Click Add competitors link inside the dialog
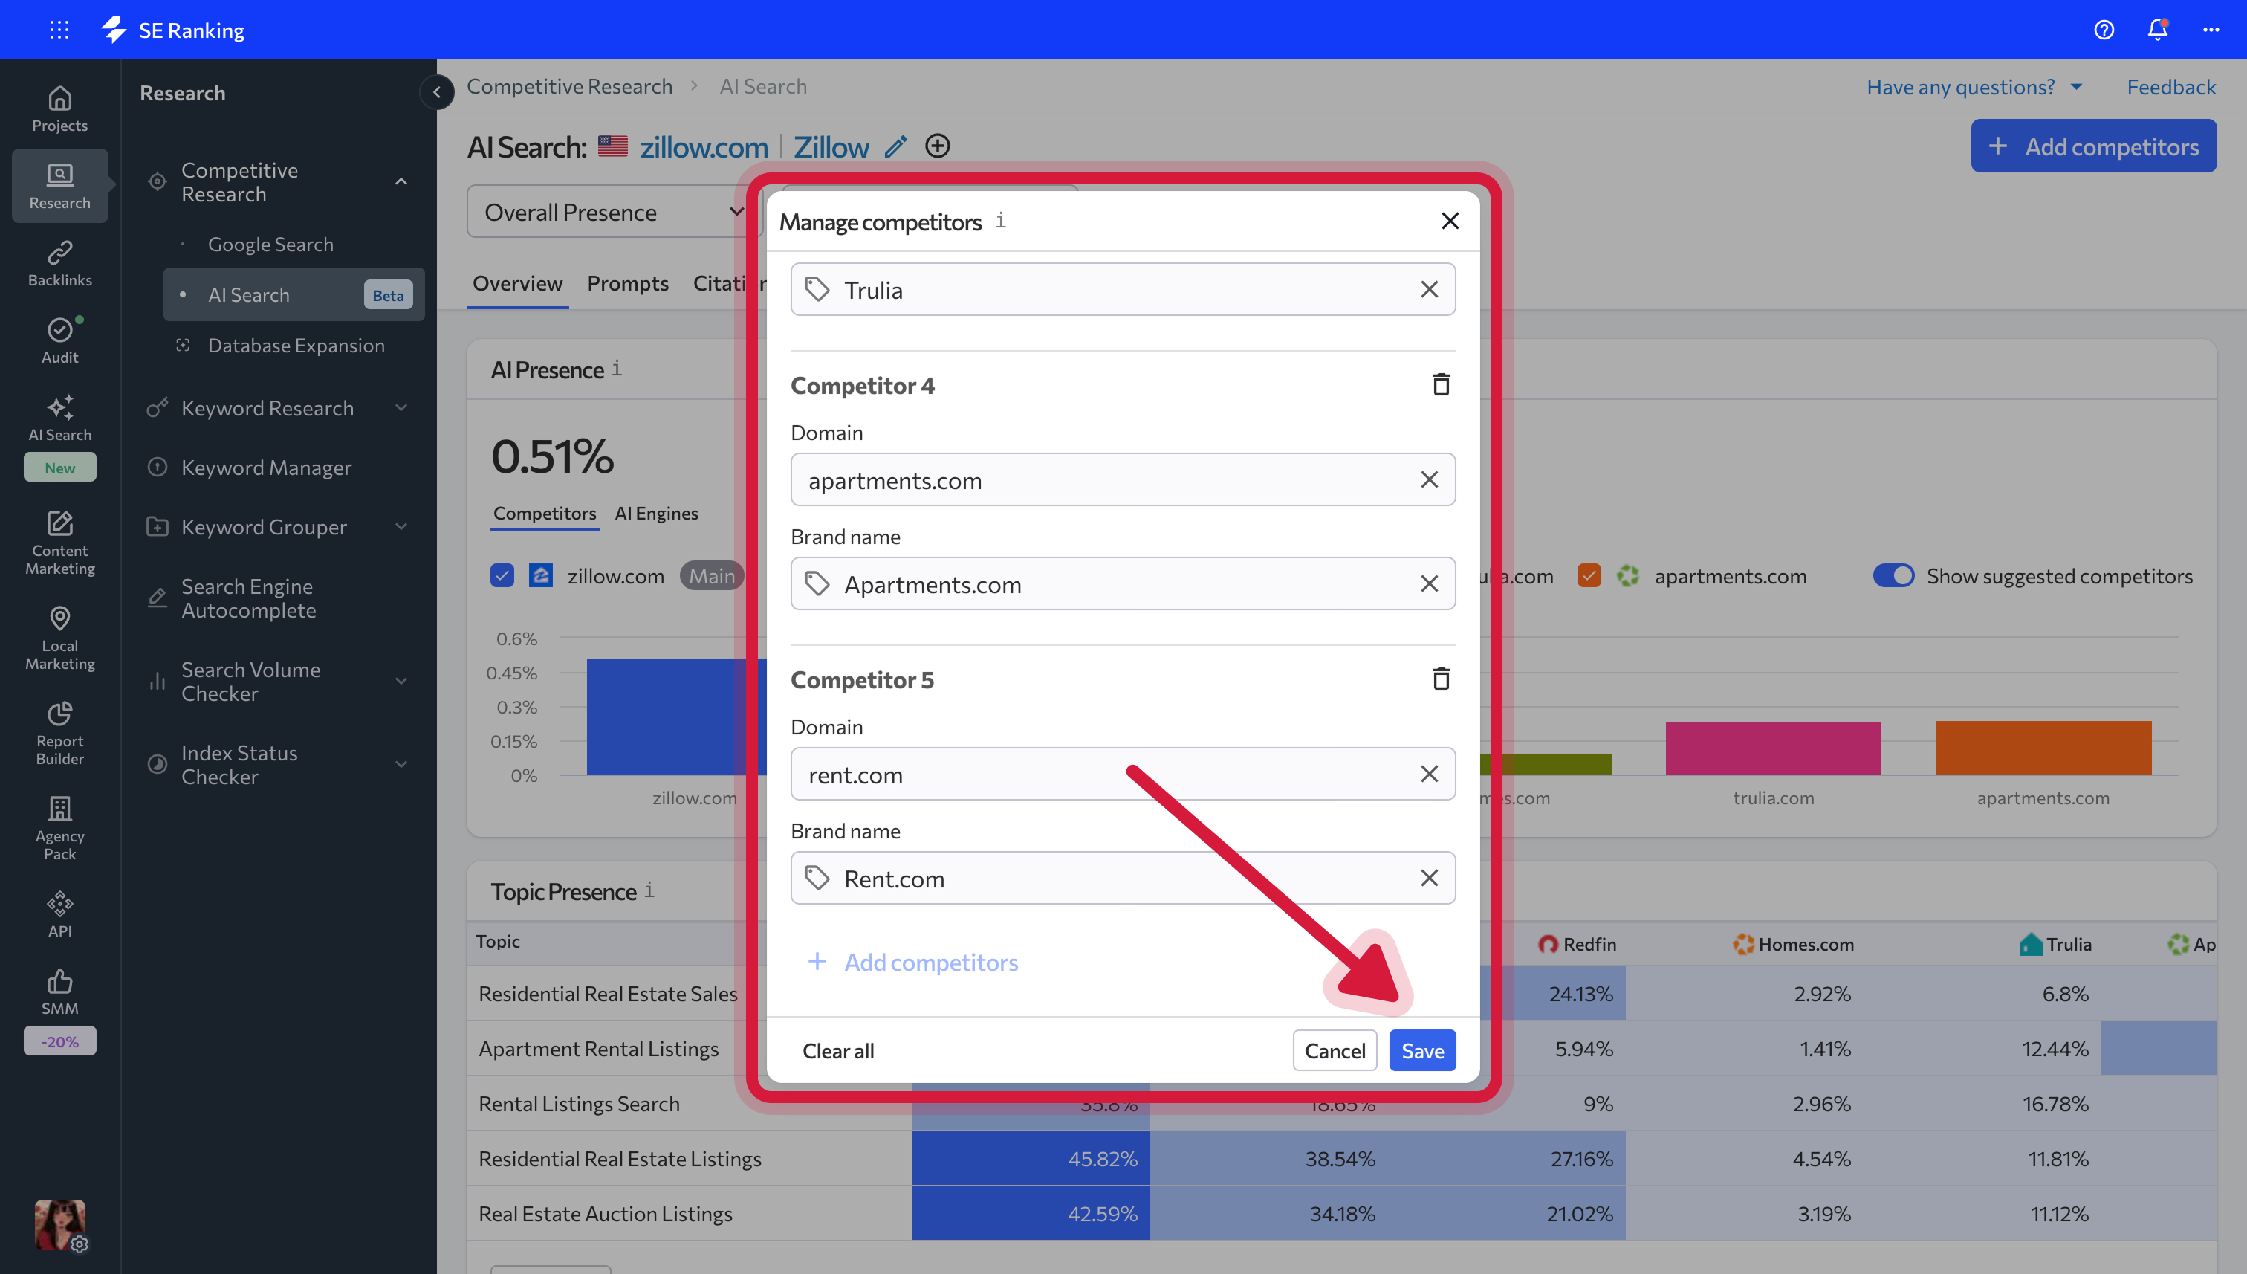The height and width of the screenshot is (1274, 2247). [912, 963]
